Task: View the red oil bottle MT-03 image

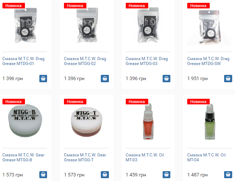Action: pyautogui.click(x=148, y=121)
